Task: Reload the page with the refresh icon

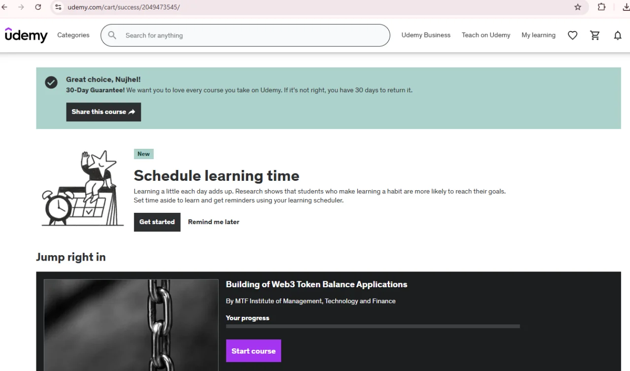Action: pyautogui.click(x=38, y=7)
